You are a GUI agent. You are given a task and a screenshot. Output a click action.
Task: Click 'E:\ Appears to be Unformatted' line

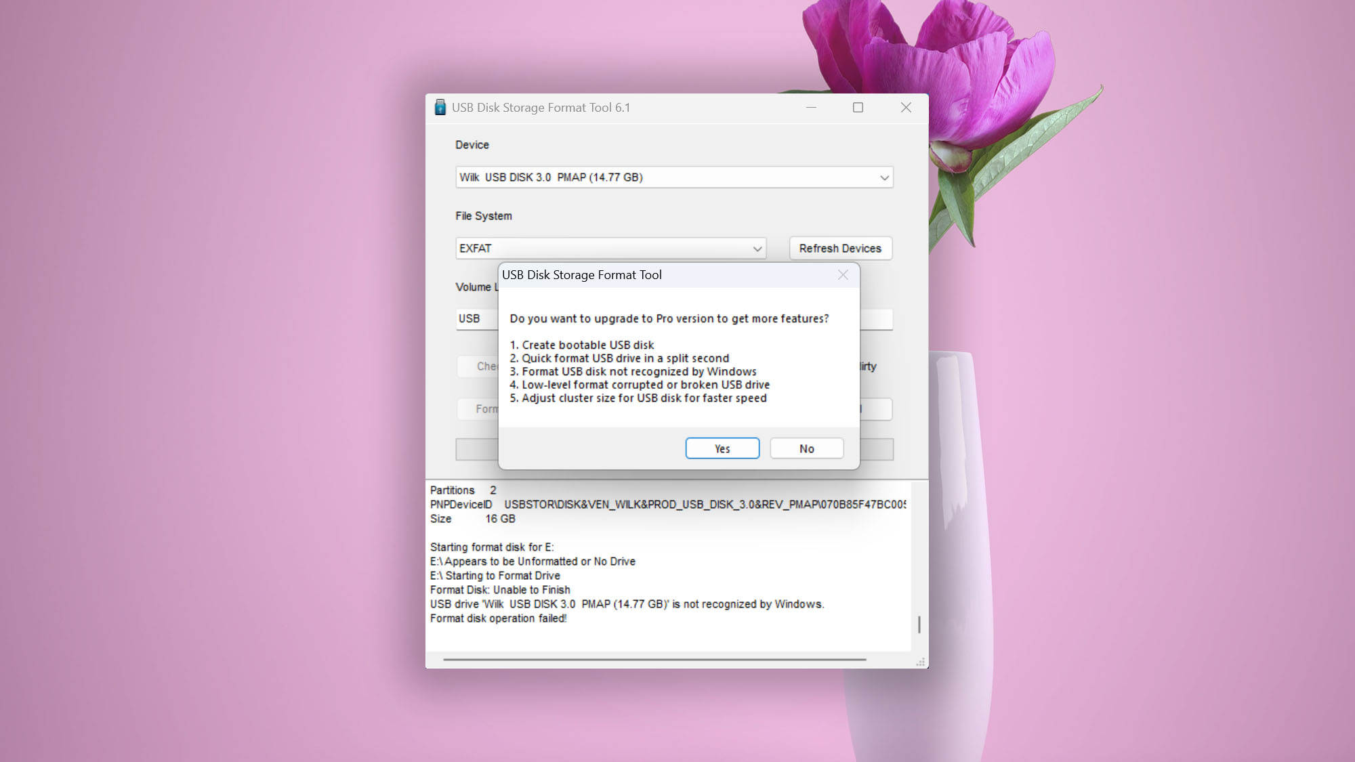point(533,562)
